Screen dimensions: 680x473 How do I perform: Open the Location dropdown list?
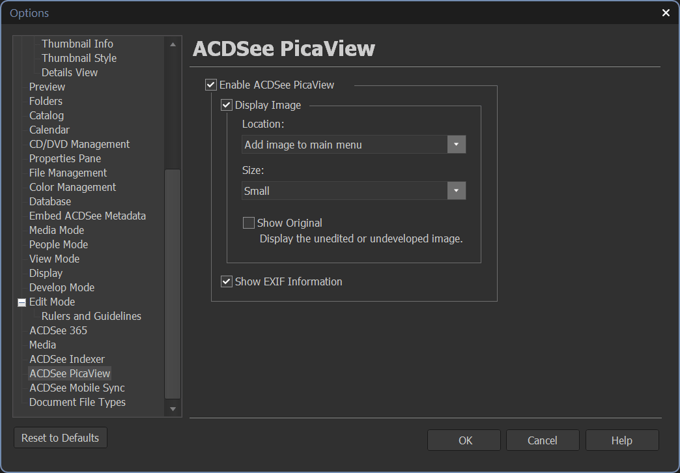(457, 145)
